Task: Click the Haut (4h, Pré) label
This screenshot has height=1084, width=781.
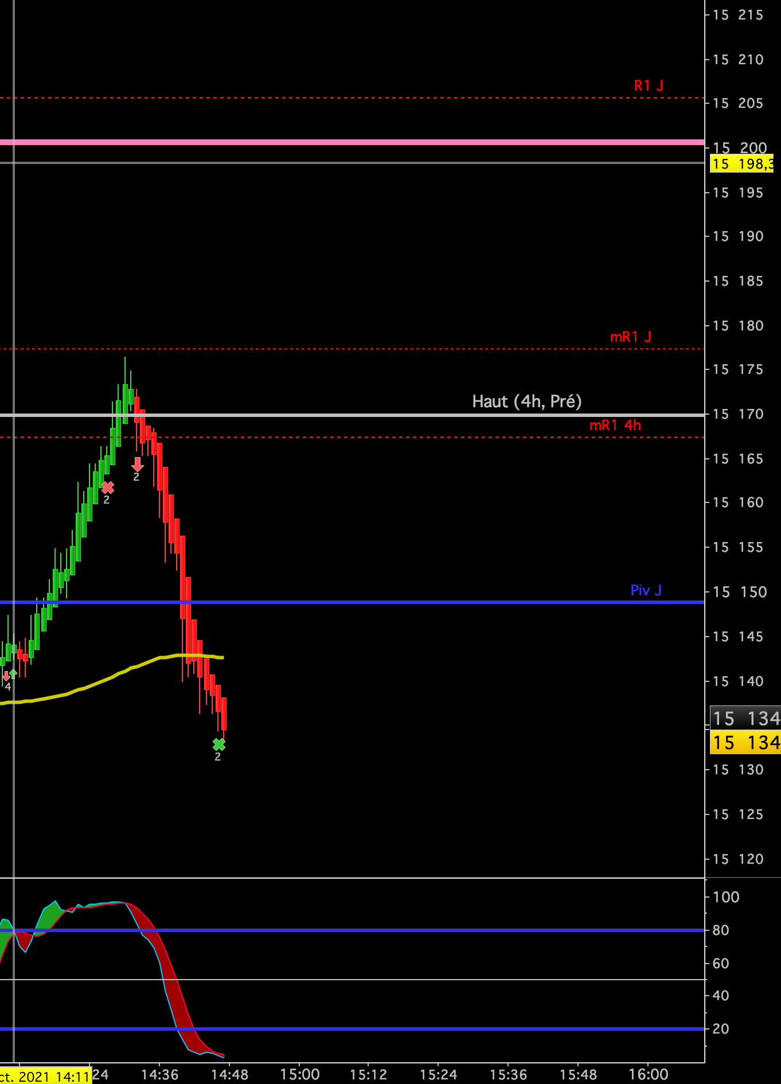Action: click(527, 401)
